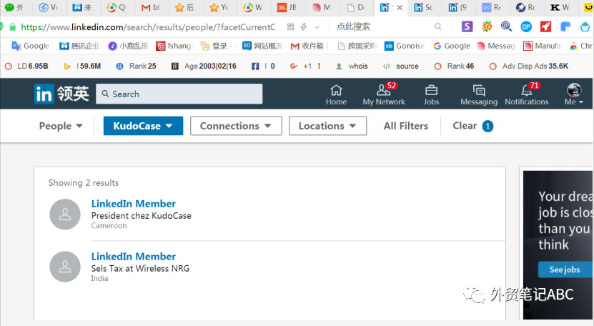Click Rank 25 SEO toolbar item
594x326 pixels.
[x=136, y=66]
